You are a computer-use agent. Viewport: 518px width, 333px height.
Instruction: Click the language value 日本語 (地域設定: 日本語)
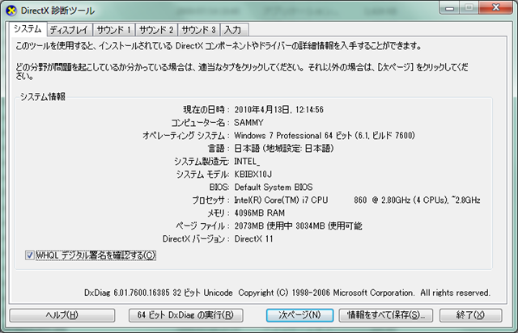tap(284, 149)
